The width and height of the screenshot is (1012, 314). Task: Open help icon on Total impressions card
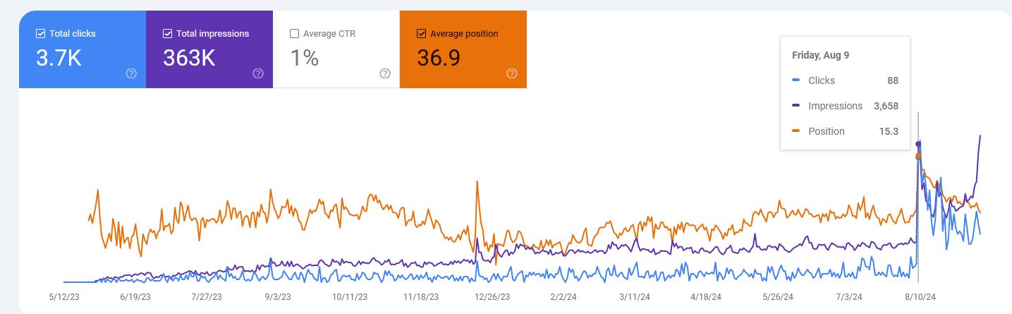258,73
